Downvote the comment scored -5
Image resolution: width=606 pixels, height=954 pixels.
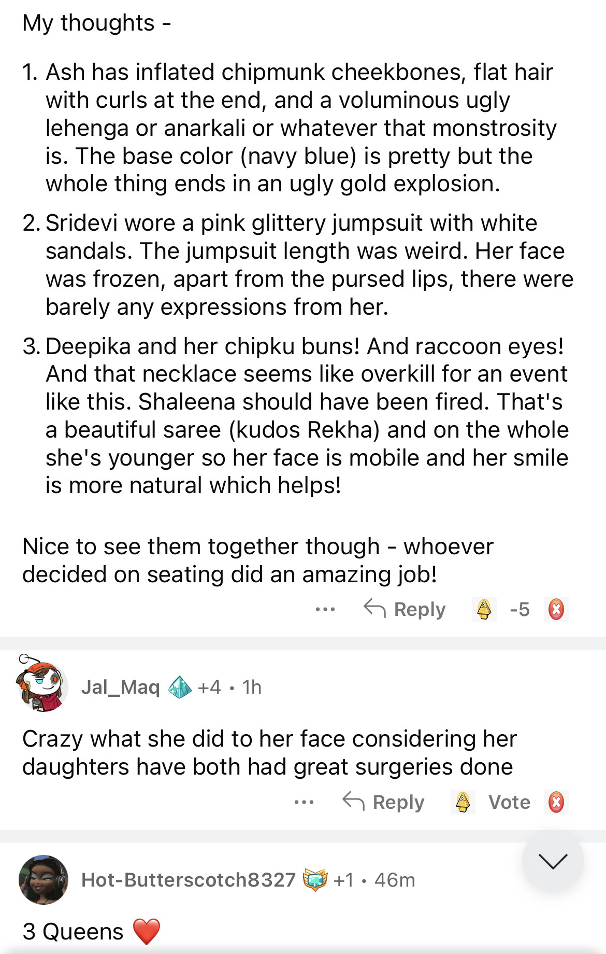(x=556, y=609)
